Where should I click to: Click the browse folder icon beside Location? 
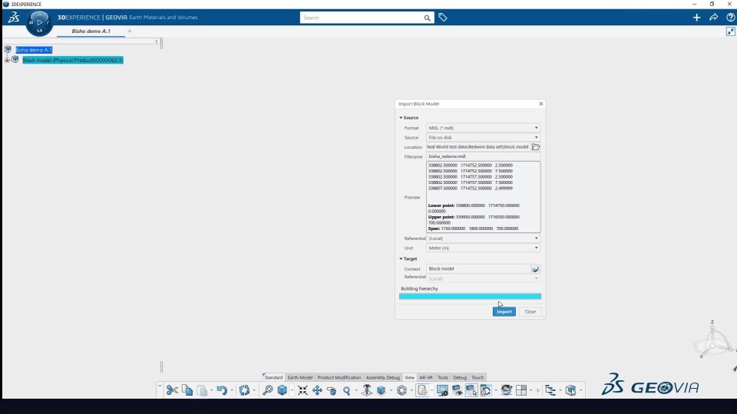536,147
